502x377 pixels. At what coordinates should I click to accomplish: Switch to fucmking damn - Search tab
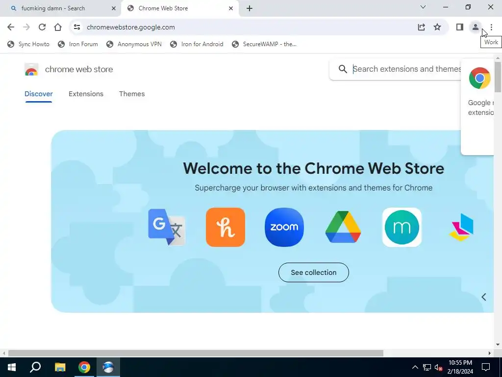60,9
